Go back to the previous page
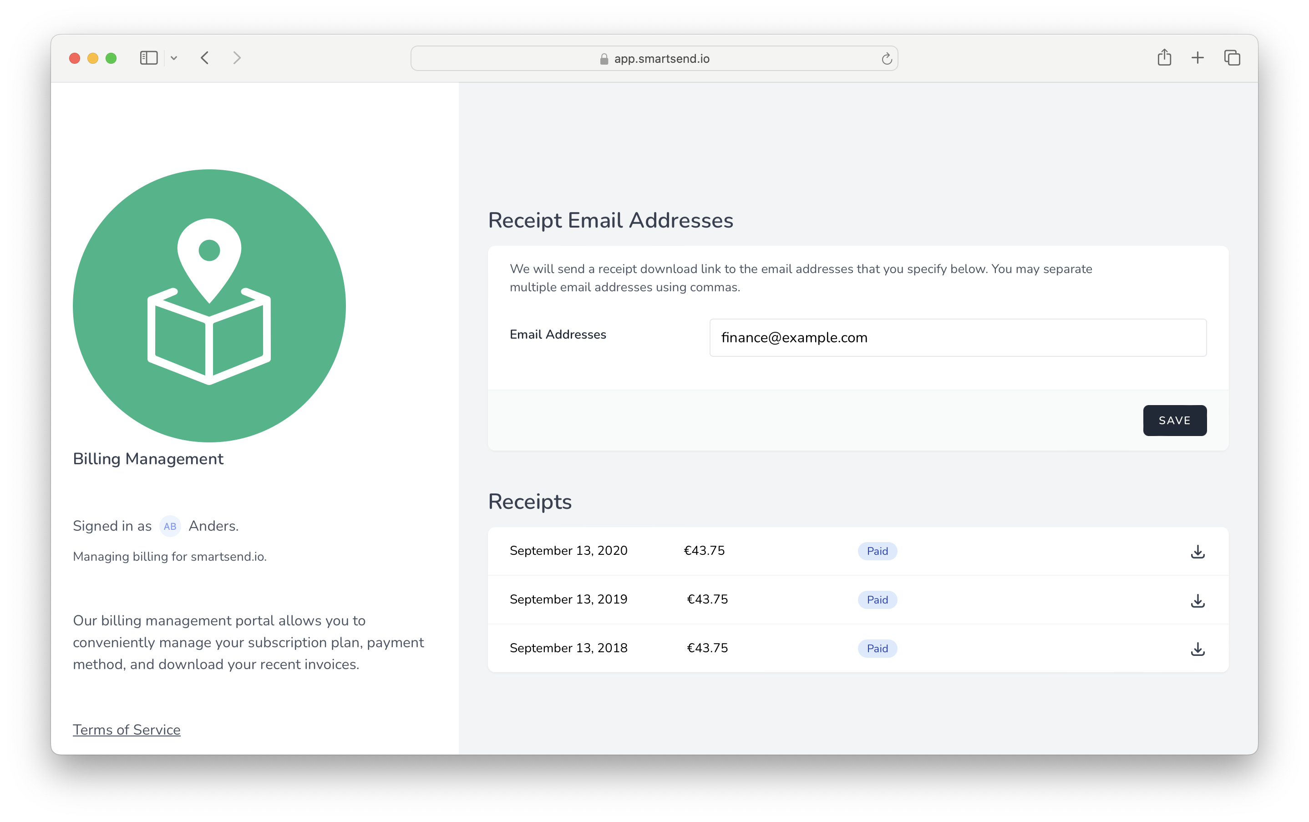Viewport: 1309px width, 822px height. 205,58
